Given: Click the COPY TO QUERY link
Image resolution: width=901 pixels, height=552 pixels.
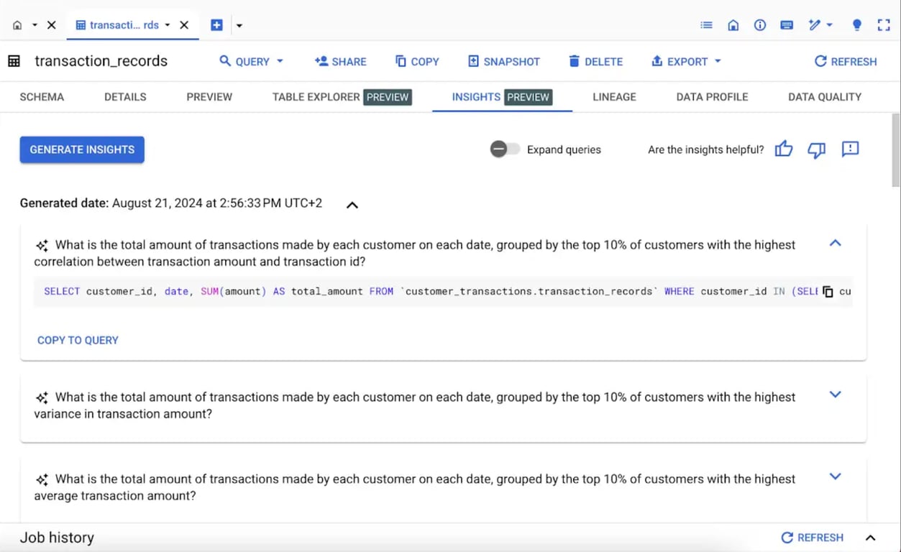Looking at the screenshot, I should pyautogui.click(x=78, y=341).
